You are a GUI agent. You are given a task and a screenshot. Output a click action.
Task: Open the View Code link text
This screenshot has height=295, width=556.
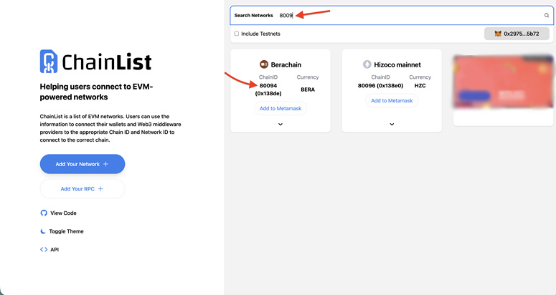(x=63, y=213)
